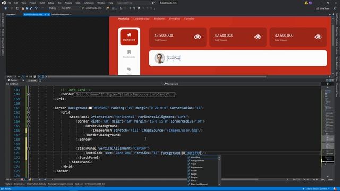Click the John Doe avatar in preview
The width and height of the screenshot is (340, 191).
tap(159, 58)
